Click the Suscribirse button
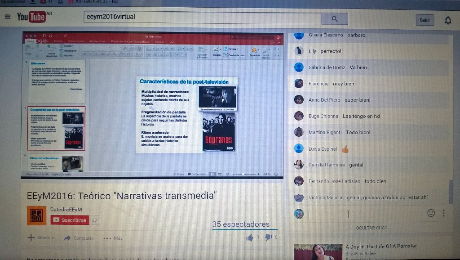 coord(70,220)
